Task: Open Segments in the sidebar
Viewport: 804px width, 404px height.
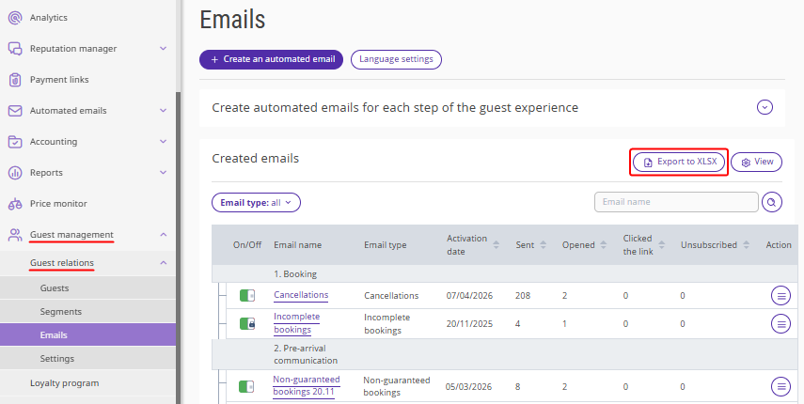Action: [x=60, y=311]
